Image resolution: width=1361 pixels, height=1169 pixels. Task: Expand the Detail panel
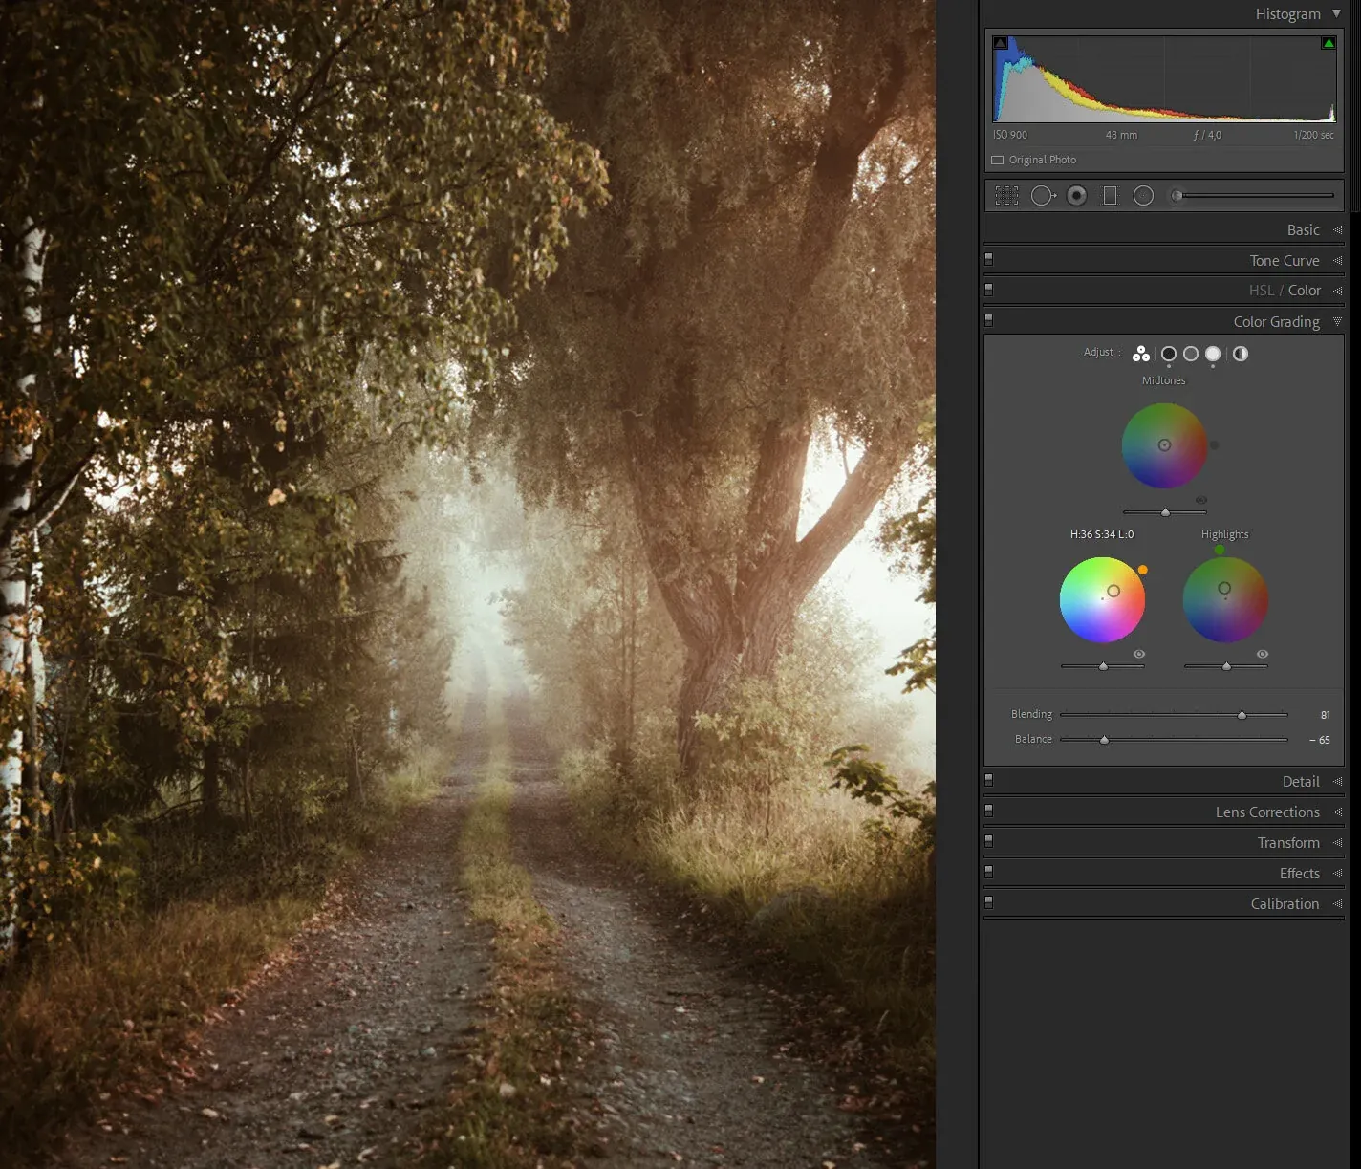[1300, 782]
